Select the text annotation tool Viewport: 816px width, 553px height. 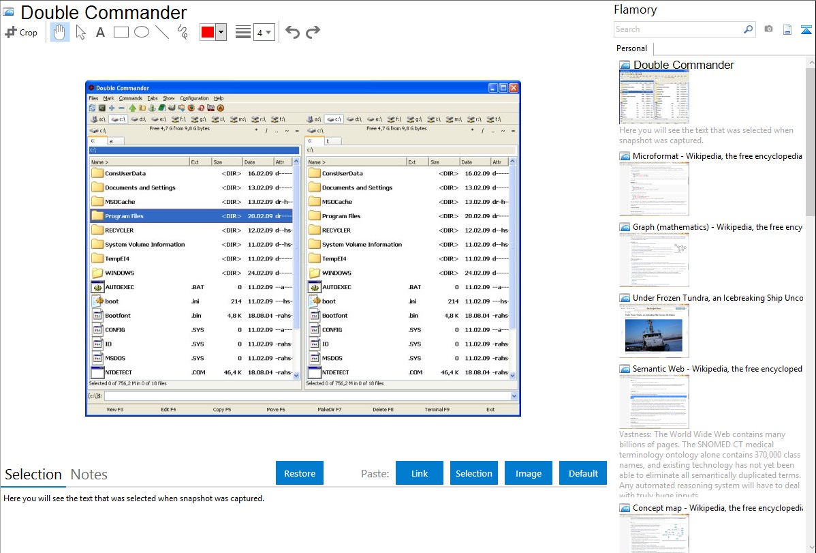pos(100,32)
